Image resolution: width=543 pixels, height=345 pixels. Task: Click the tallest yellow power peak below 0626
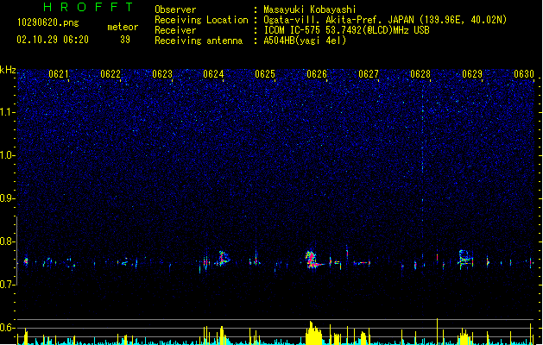pyautogui.click(x=313, y=333)
